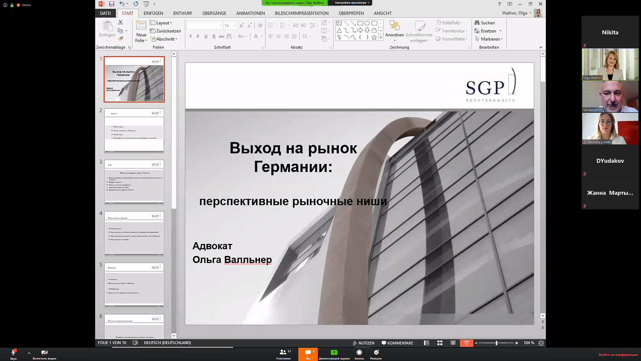Turn on video with the camera toggle
The width and height of the screenshot is (641, 361).
coord(44,353)
